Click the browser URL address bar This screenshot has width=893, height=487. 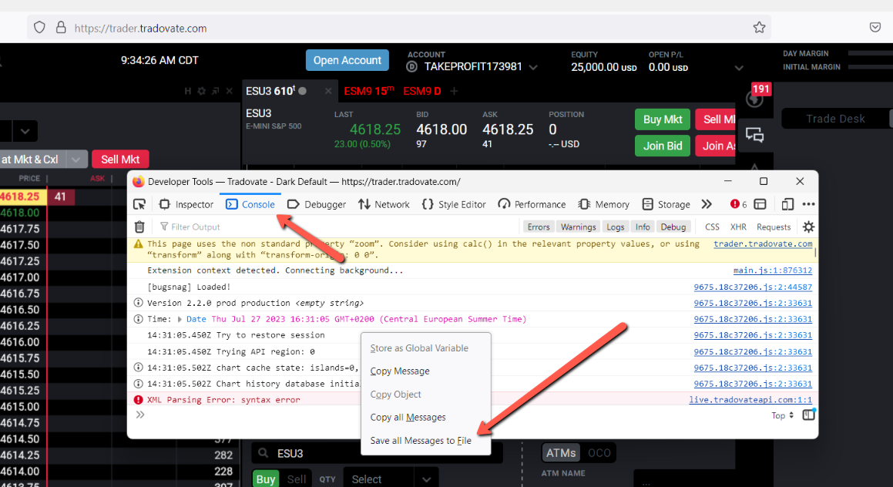click(x=398, y=28)
